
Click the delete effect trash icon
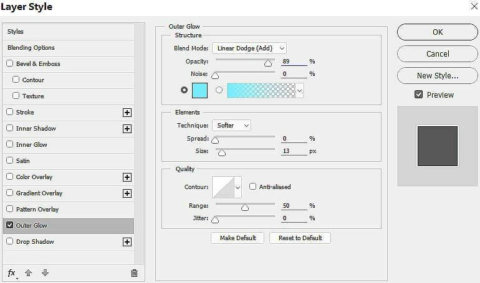134,273
